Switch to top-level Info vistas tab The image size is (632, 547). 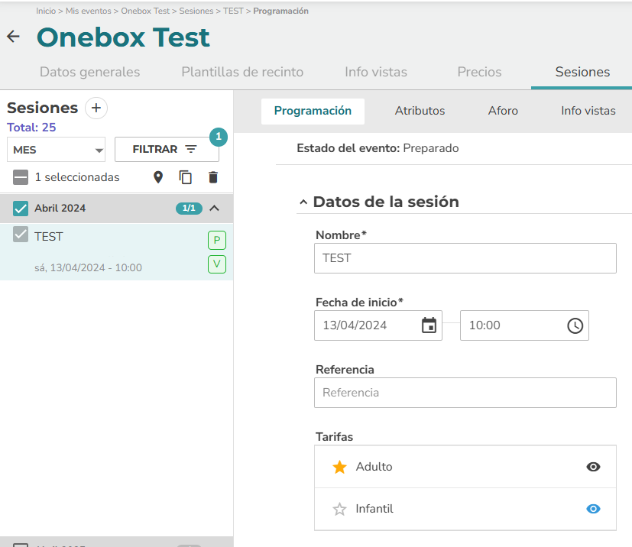376,72
